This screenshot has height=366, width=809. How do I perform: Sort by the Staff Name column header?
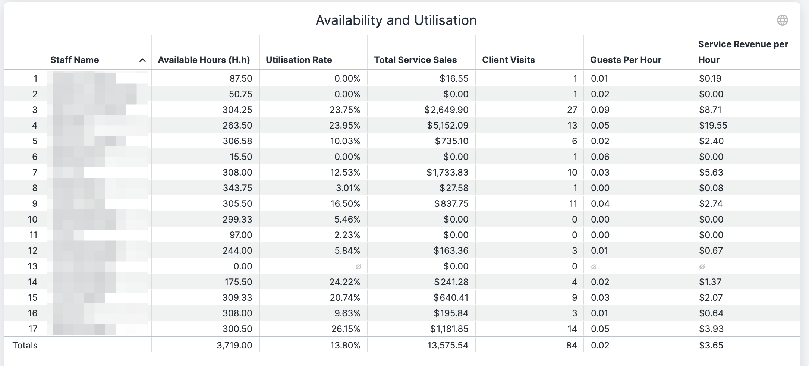click(75, 60)
